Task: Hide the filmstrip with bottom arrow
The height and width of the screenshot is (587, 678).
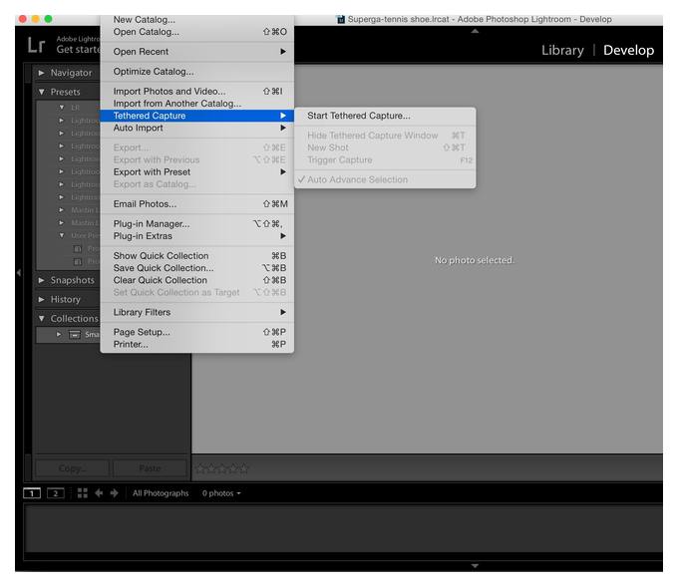Action: point(475,565)
